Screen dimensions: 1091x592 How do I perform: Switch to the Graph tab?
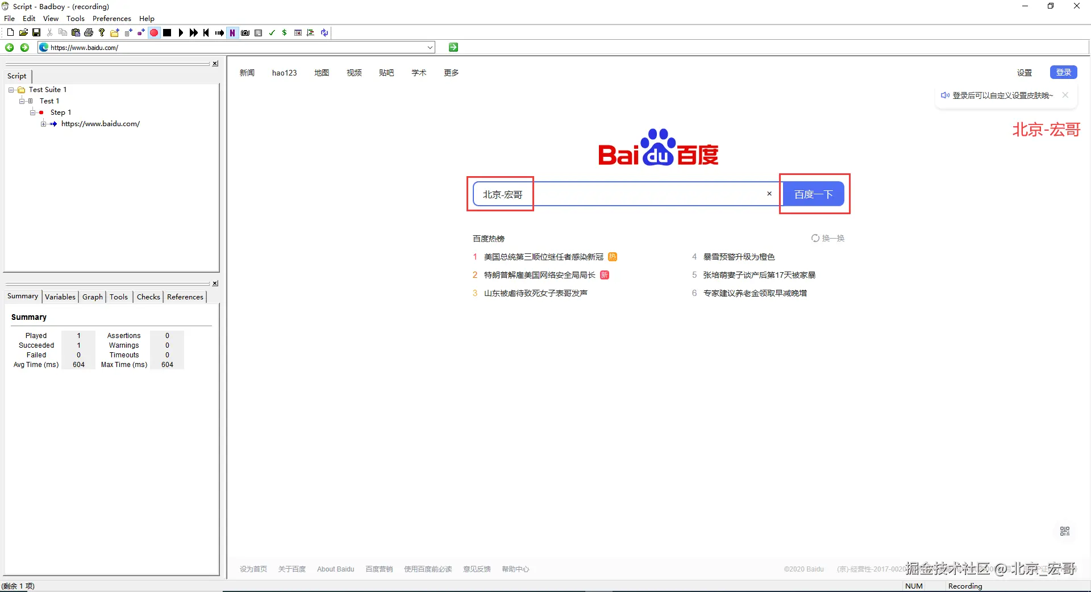click(93, 297)
